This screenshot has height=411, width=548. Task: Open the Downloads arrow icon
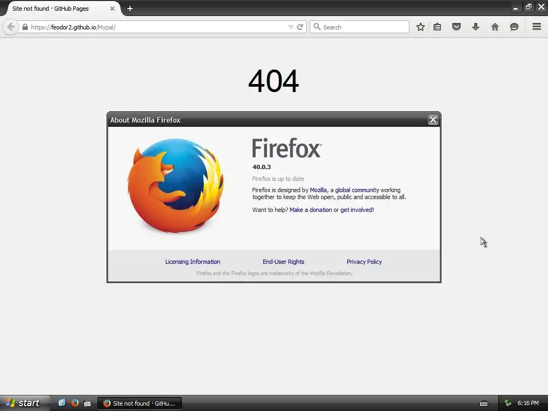(475, 27)
